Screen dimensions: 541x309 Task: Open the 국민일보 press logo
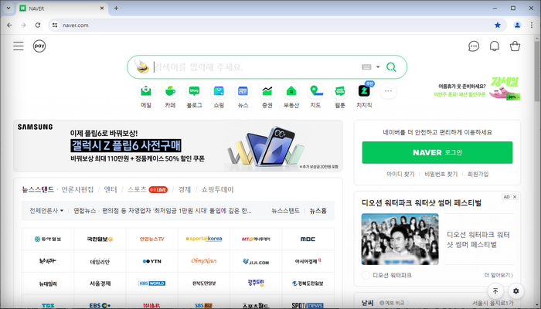[100, 239]
